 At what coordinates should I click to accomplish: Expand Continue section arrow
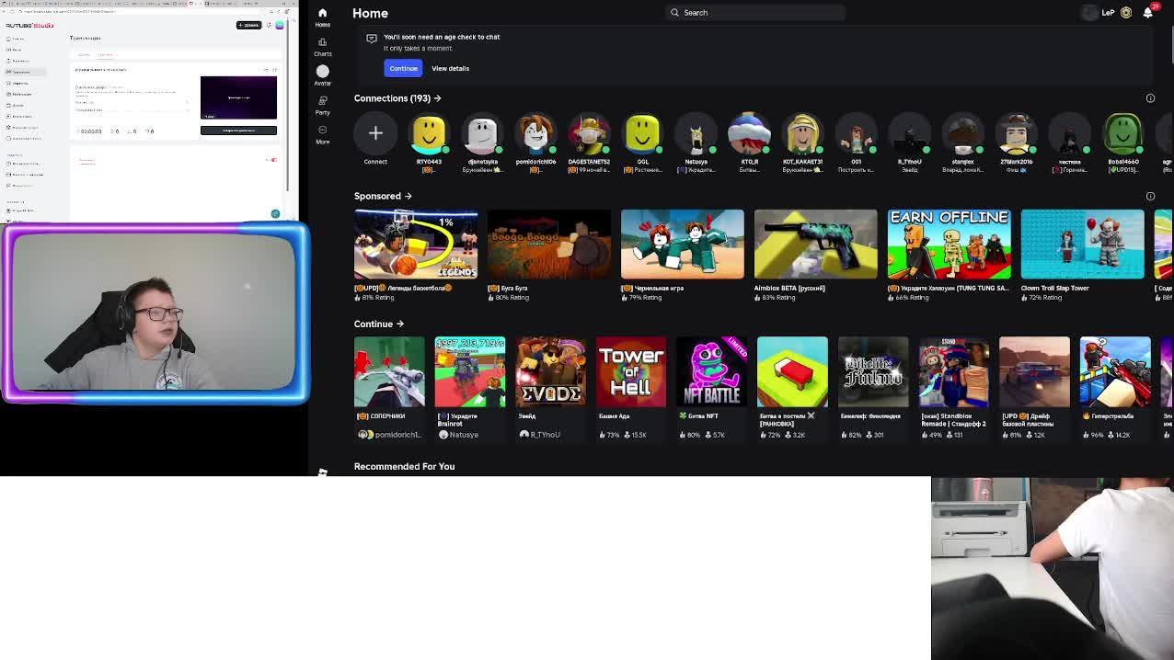point(399,324)
